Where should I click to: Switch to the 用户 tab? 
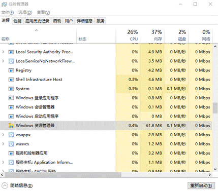69,21
